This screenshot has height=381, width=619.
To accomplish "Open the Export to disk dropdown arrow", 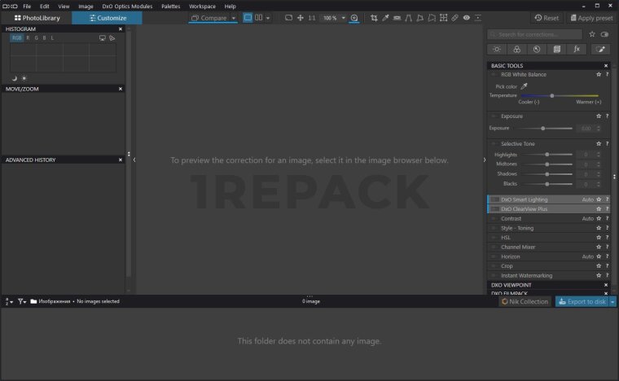I will 612,301.
